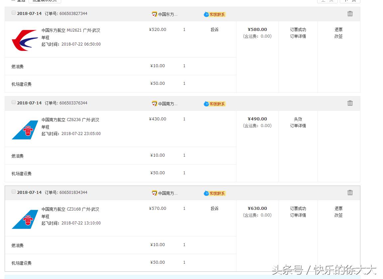
Task: Click the 批量确认收货 batch confirm button
Action: pos(45,1)
